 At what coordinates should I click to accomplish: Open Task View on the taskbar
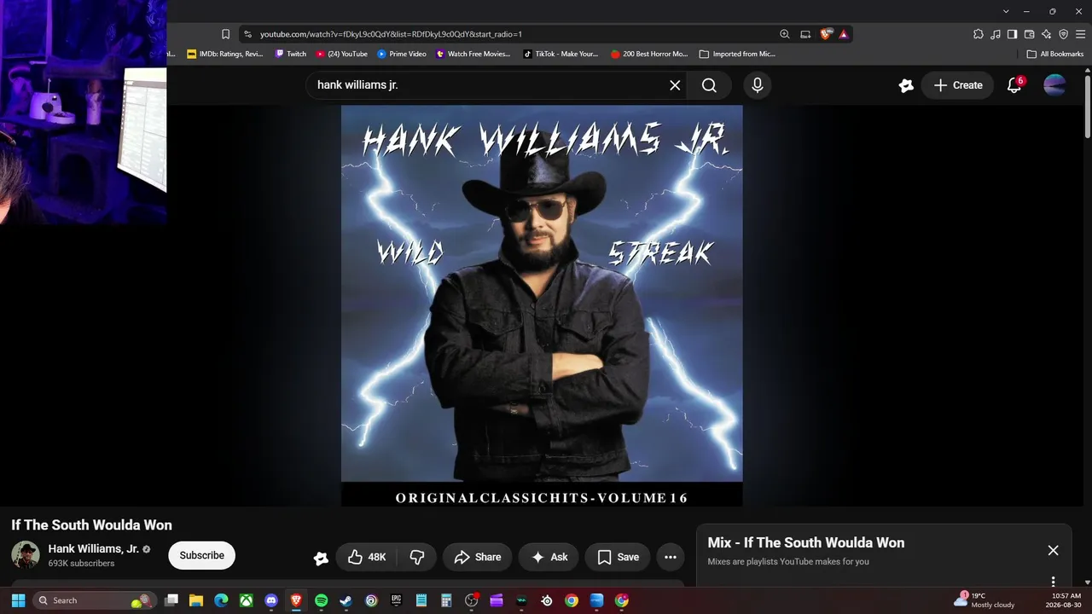[171, 600]
